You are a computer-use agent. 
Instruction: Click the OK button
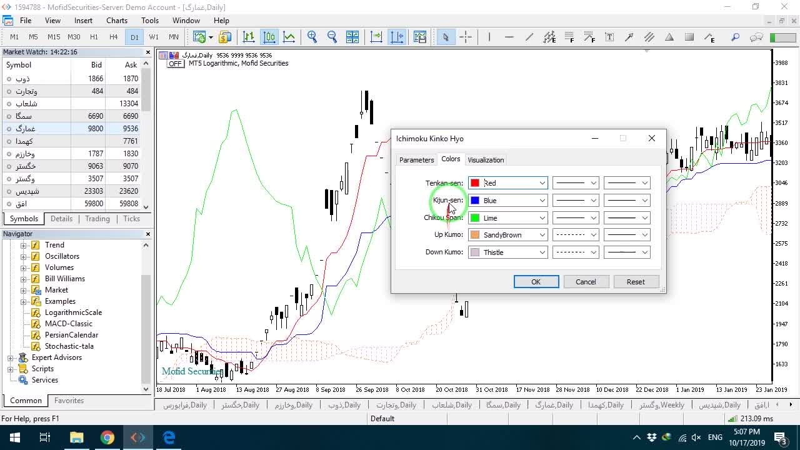pos(536,282)
